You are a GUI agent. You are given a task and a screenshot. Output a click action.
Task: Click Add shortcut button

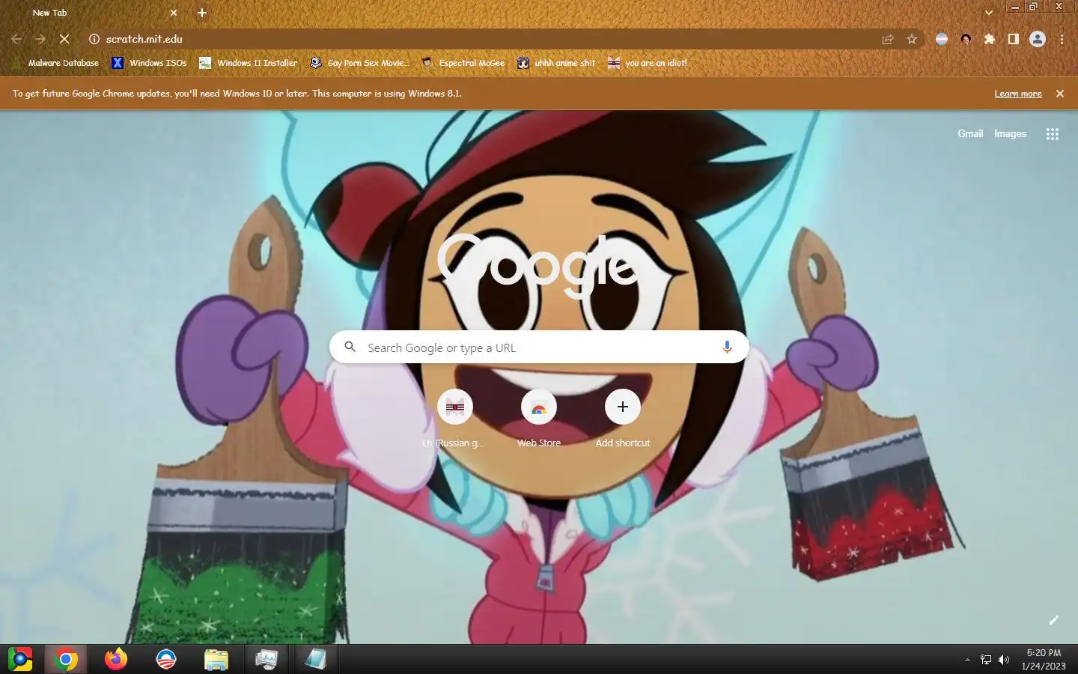point(623,419)
